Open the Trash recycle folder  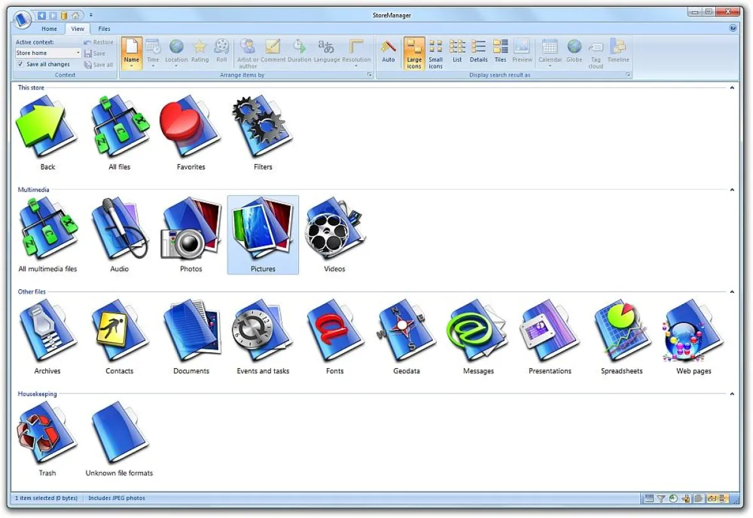pos(48,434)
